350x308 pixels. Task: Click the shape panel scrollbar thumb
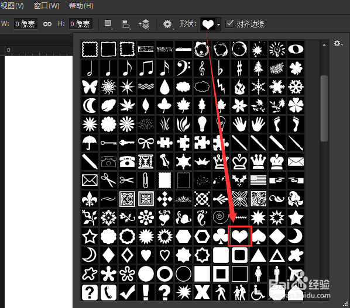(324, 108)
